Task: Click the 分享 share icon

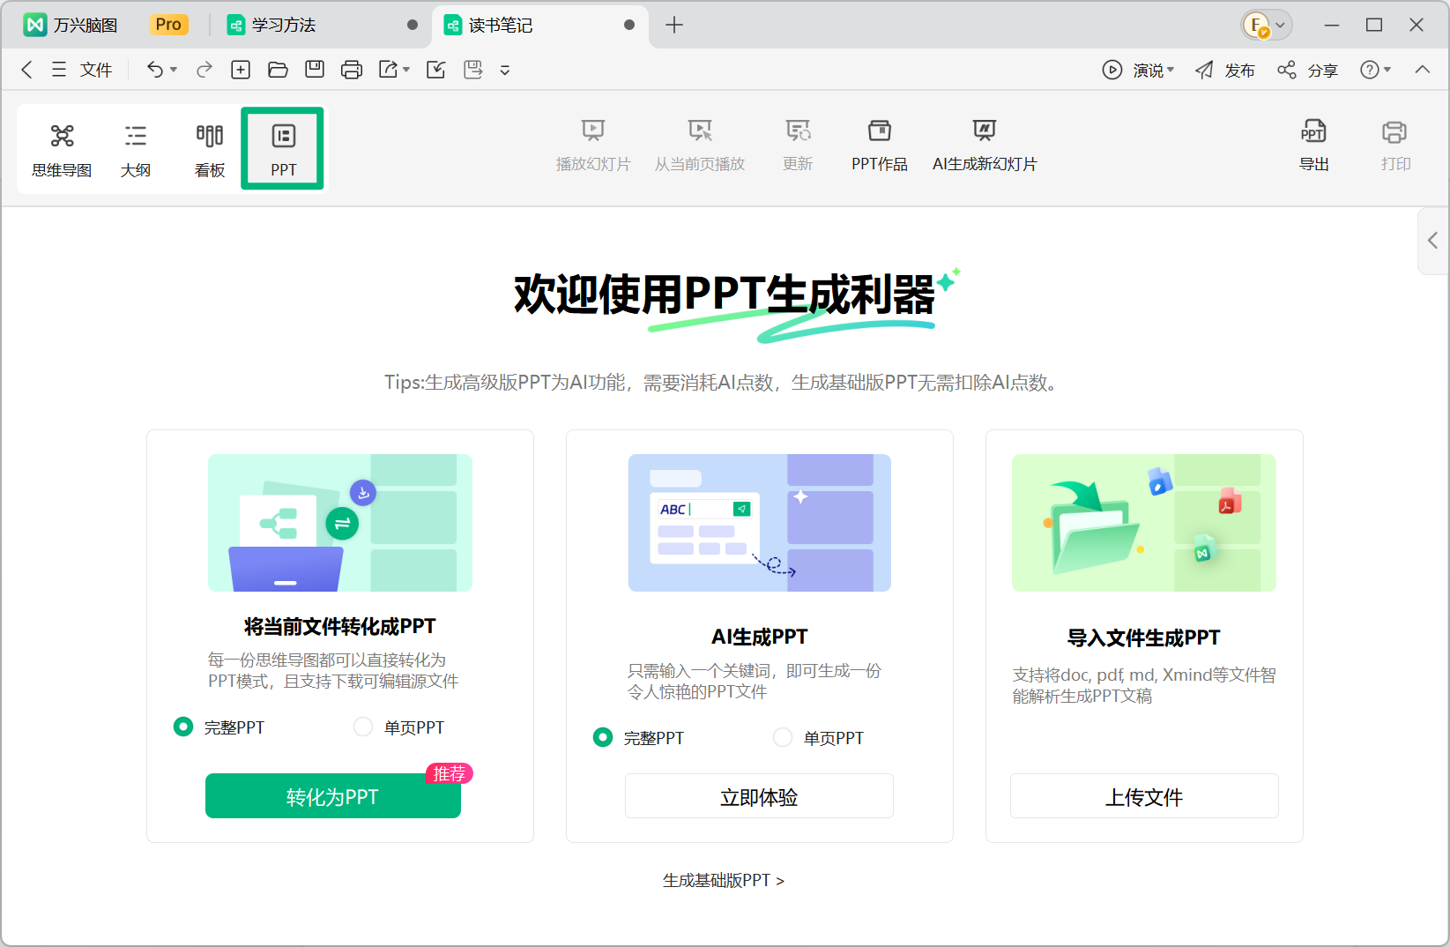Action: point(1287,70)
